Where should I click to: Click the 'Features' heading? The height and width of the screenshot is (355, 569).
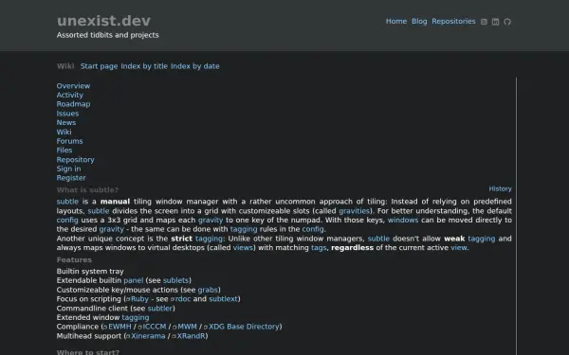click(74, 259)
